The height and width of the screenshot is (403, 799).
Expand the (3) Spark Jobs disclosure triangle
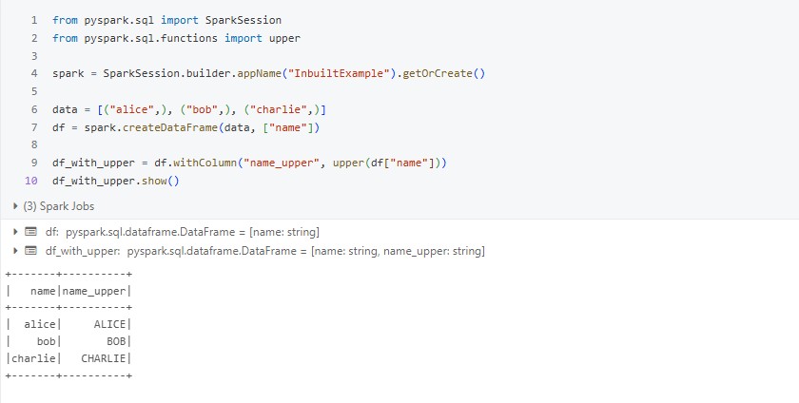15,206
